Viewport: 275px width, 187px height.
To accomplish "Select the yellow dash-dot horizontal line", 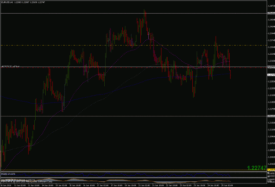I will click(133, 46).
